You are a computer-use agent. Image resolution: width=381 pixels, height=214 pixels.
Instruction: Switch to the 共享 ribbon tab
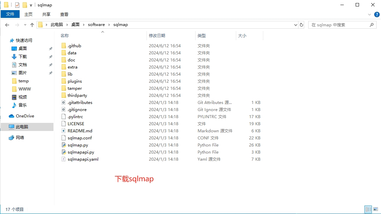(46, 14)
